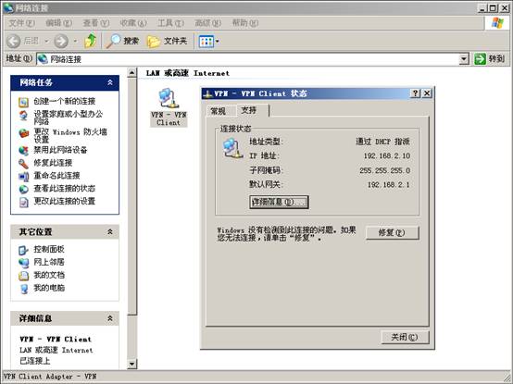513x384 pixels.
Task: Open the 高级 (Advanced) menu
Action: (x=207, y=23)
